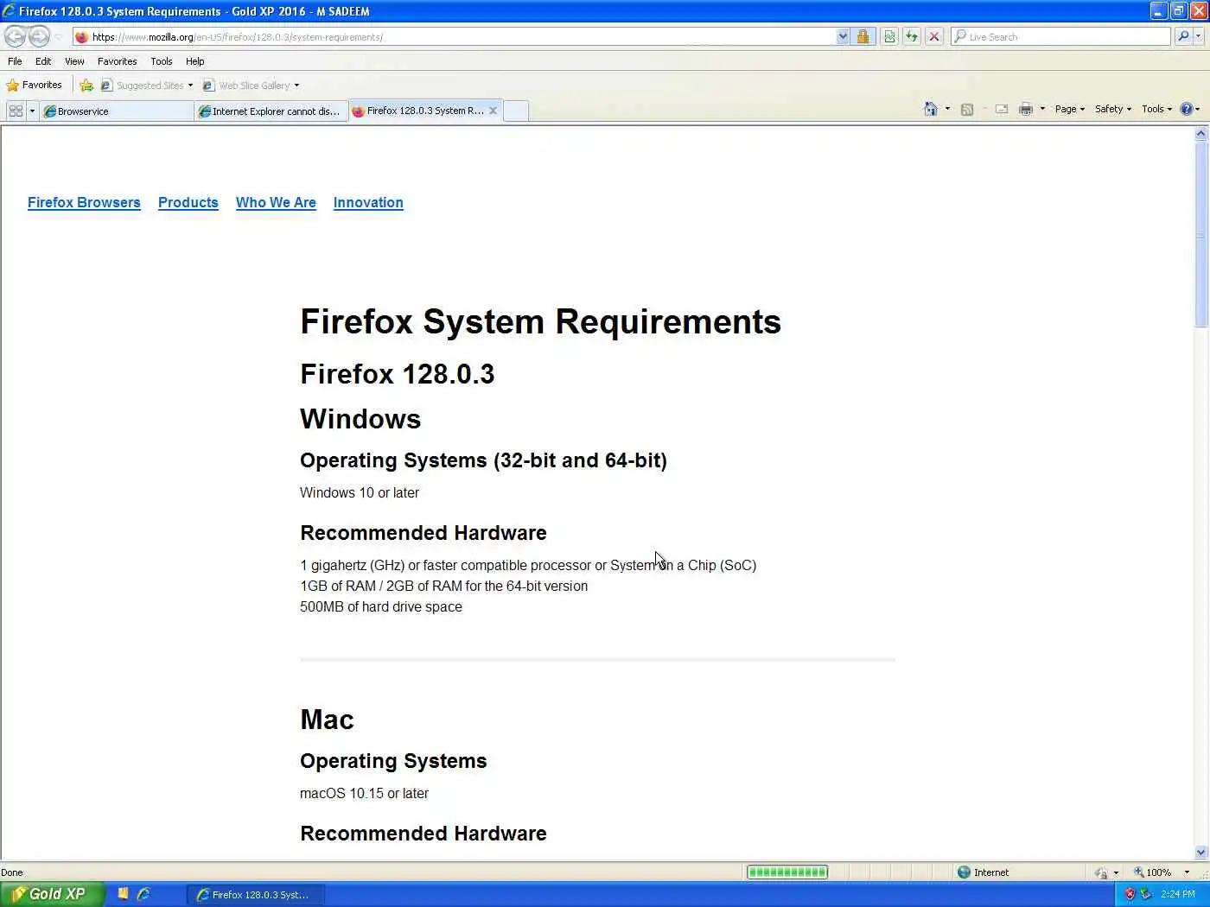The width and height of the screenshot is (1210, 907).
Task: Click inside the Live Search box
Action: tap(1060, 36)
